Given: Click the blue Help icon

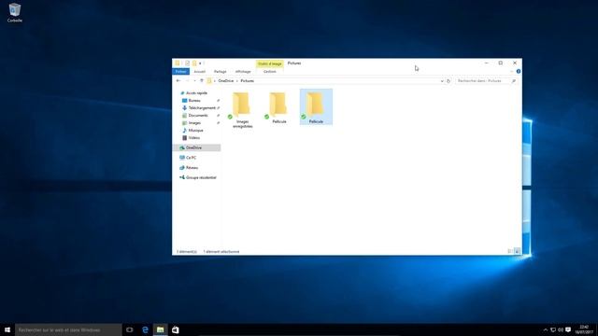Looking at the screenshot, I should pyautogui.click(x=519, y=71).
